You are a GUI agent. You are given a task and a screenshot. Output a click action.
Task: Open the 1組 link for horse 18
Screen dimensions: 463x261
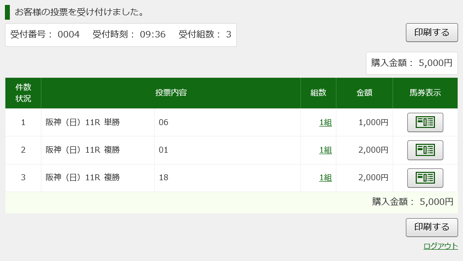326,178
